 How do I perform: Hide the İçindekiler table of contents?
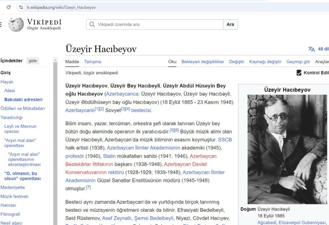pos(32,61)
